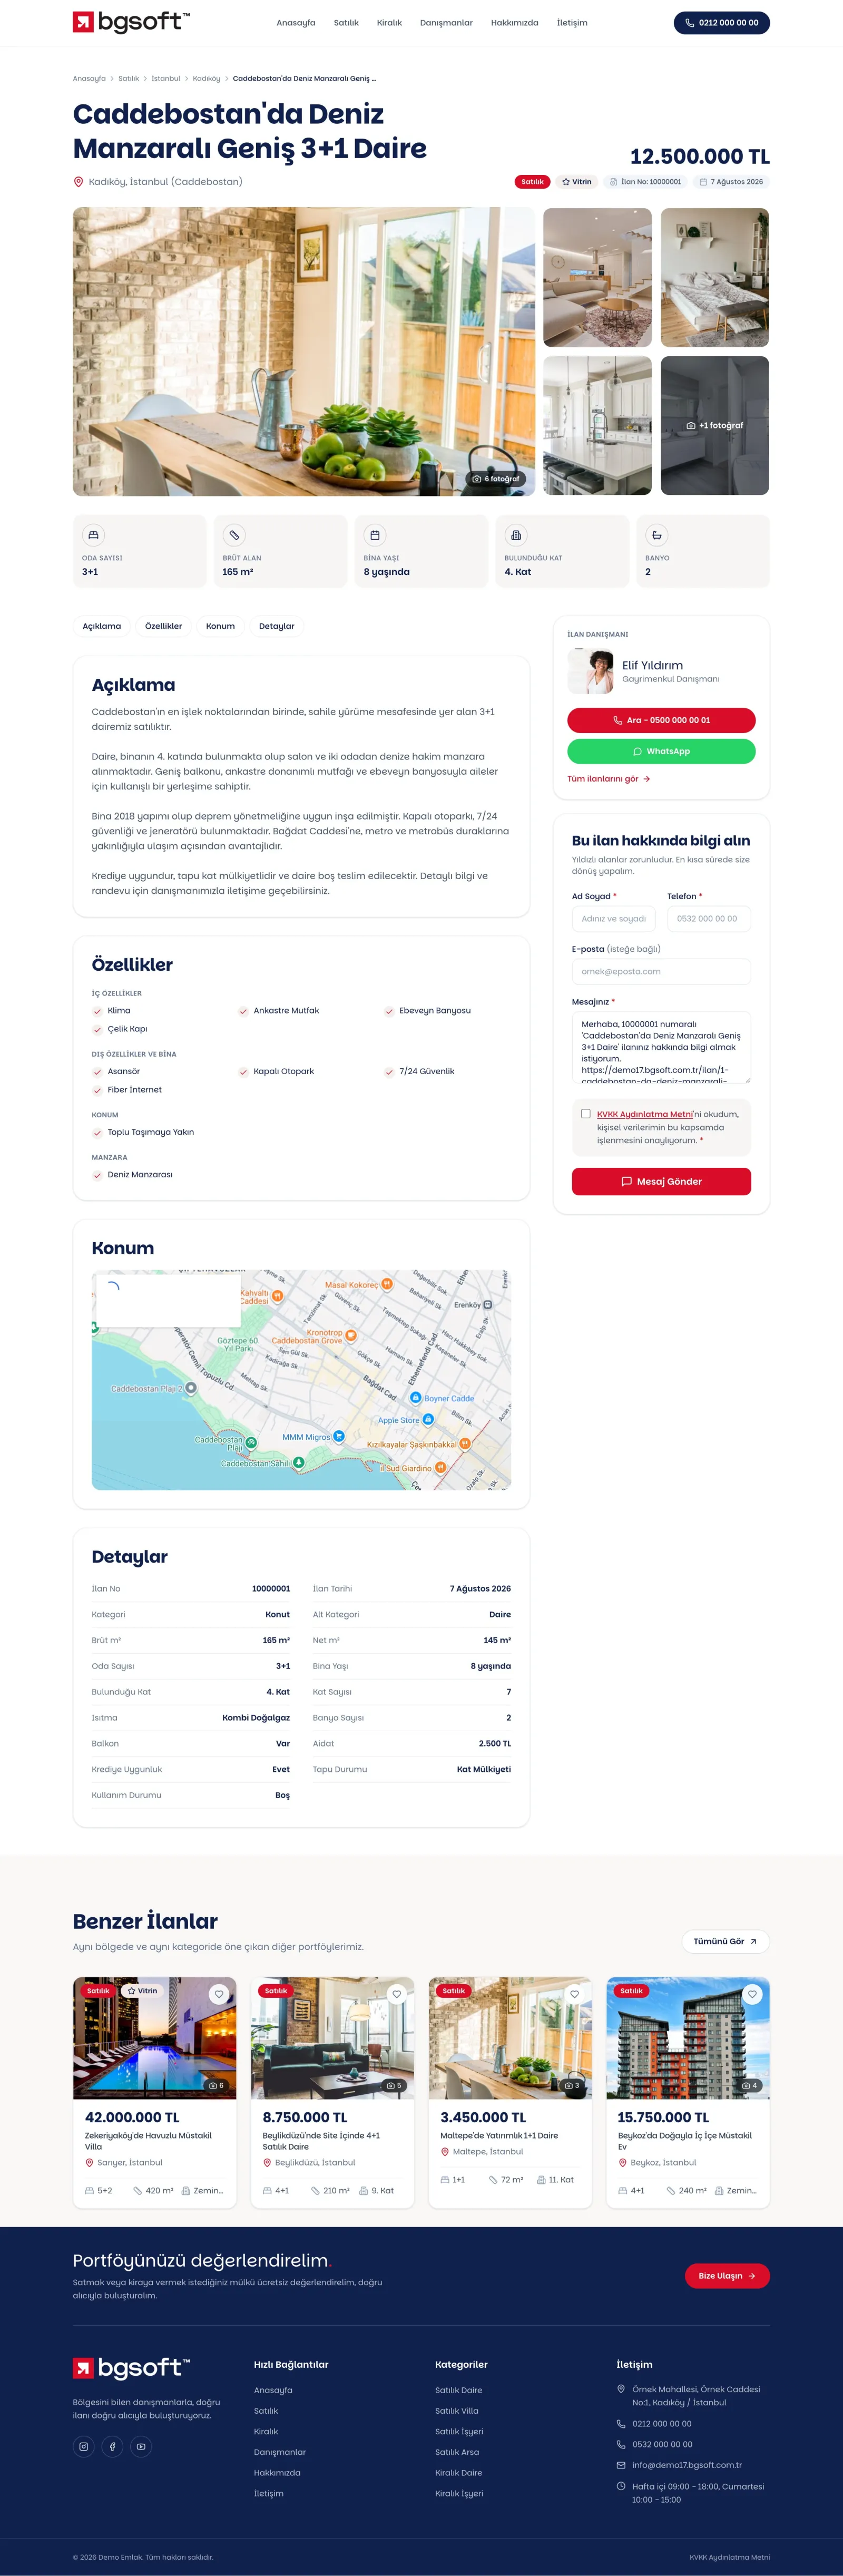
Task: Click the Erenköy station marker on the map
Action: [488, 1305]
